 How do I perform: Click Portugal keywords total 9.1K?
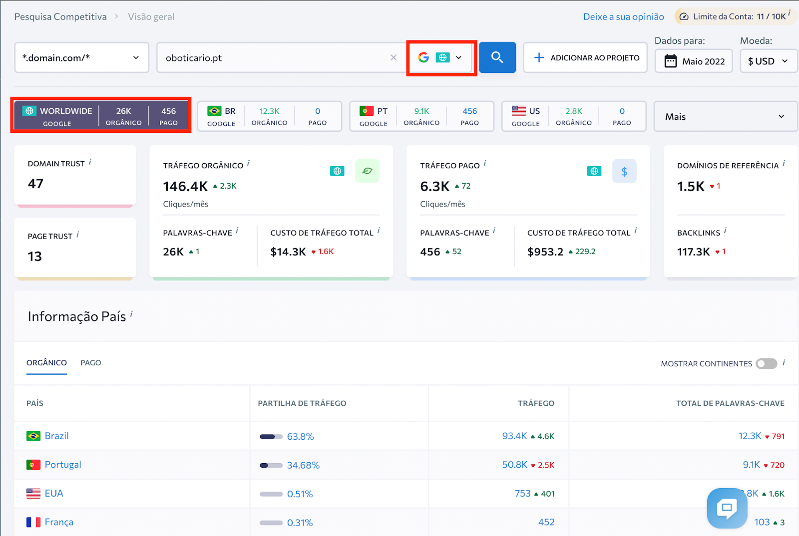[752, 465]
